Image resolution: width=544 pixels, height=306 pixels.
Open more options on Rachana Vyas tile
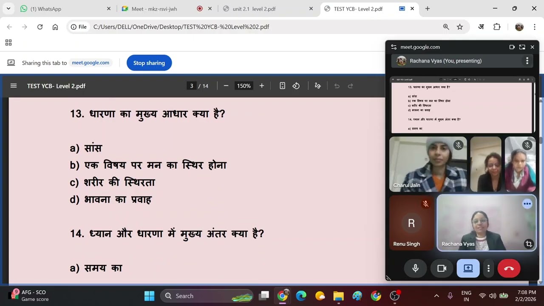(527, 204)
